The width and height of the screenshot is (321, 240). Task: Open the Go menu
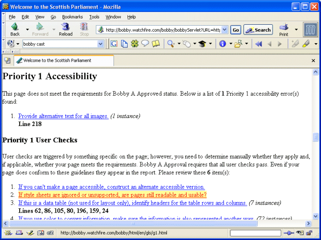coord(53,17)
